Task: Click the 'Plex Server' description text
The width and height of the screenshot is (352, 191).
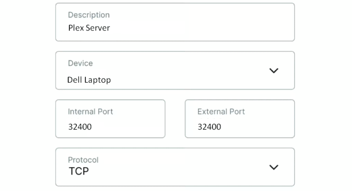Action: [89, 28]
